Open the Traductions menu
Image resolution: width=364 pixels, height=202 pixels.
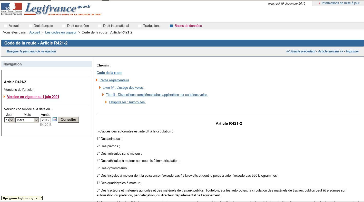152,26
